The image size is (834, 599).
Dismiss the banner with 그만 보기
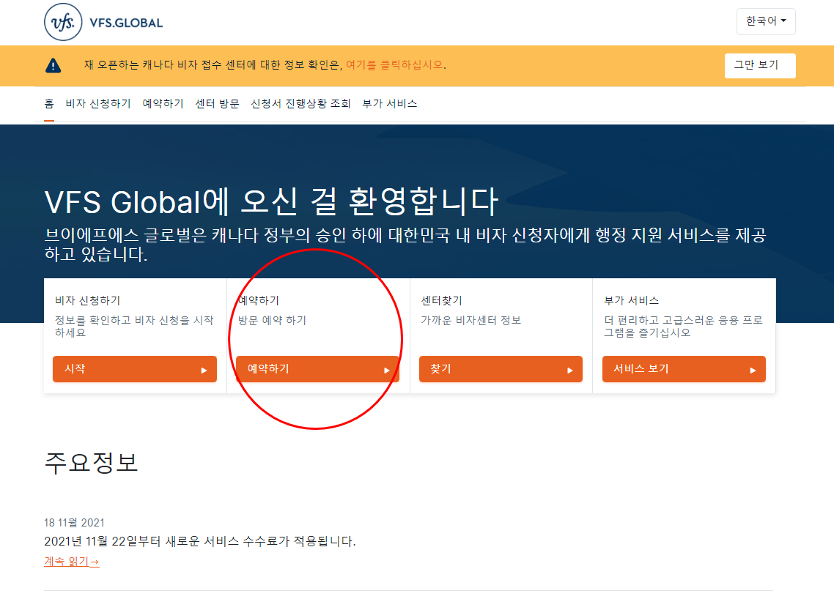(759, 65)
